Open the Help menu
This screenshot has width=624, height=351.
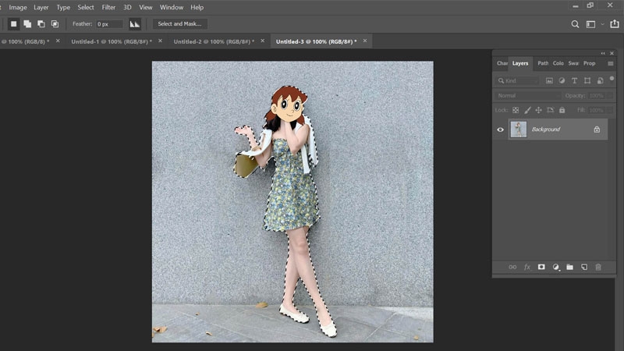[x=197, y=7]
